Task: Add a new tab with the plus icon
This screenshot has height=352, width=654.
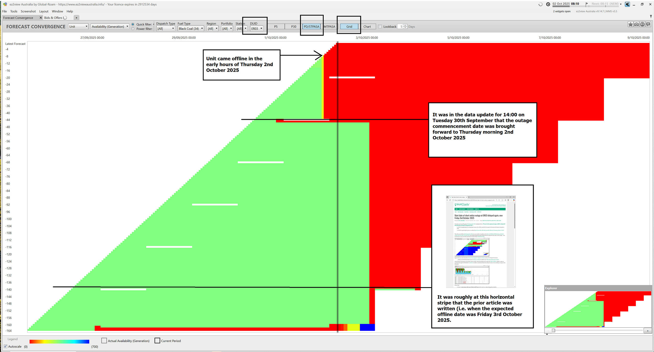Action: point(76,18)
